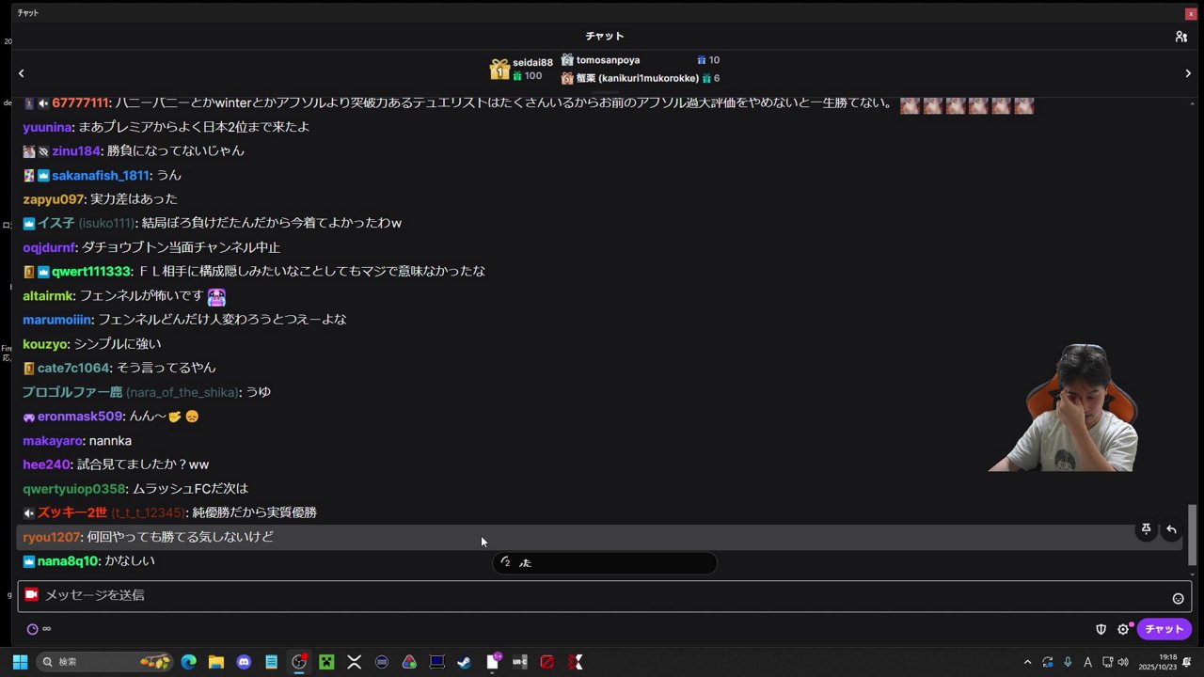Viewport: 1204px width, 677px height.
Task: Open the UR-C app from the taskbar
Action: 519,662
